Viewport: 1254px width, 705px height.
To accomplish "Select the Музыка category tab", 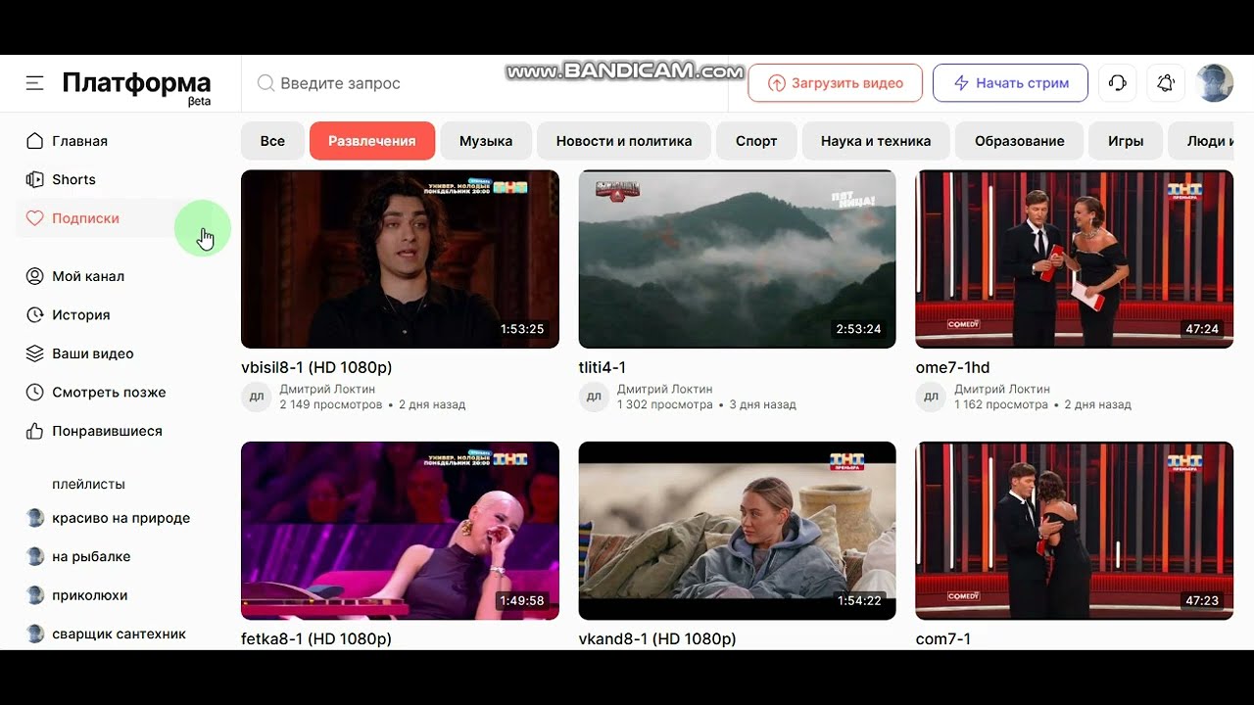I will (486, 141).
